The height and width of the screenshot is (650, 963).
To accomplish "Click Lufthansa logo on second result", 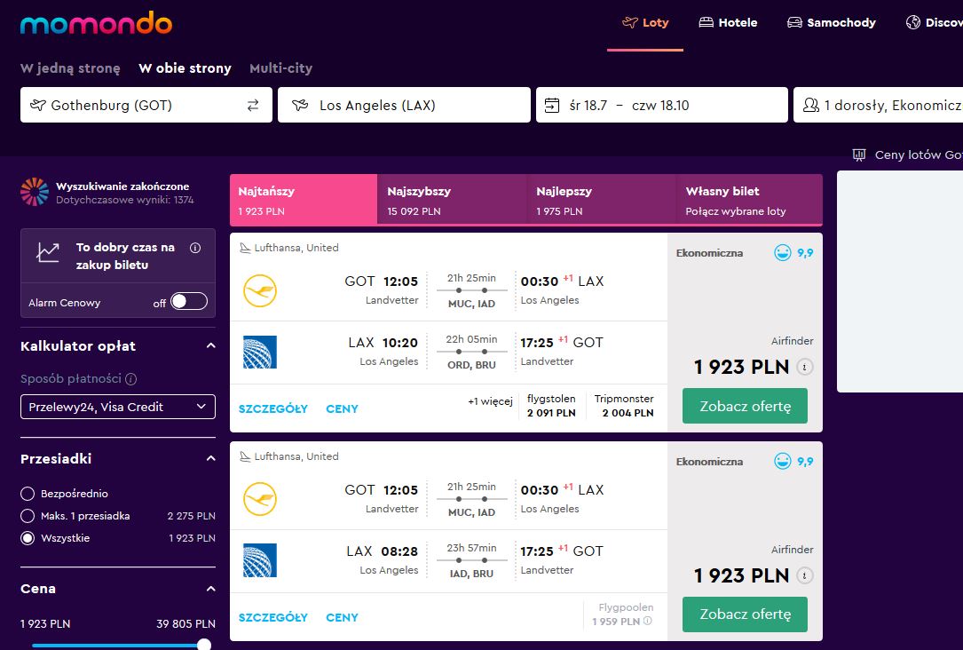I will (260, 499).
